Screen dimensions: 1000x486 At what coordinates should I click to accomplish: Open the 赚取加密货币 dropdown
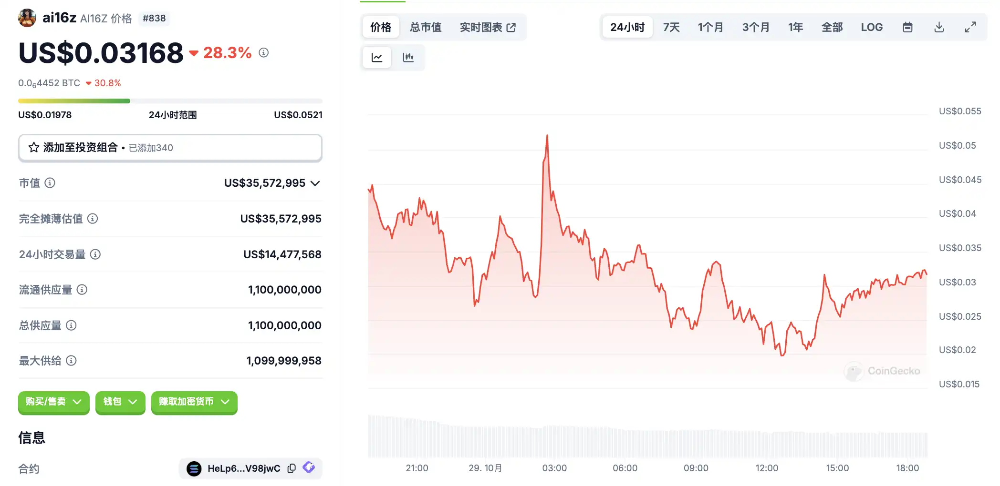pyautogui.click(x=194, y=402)
